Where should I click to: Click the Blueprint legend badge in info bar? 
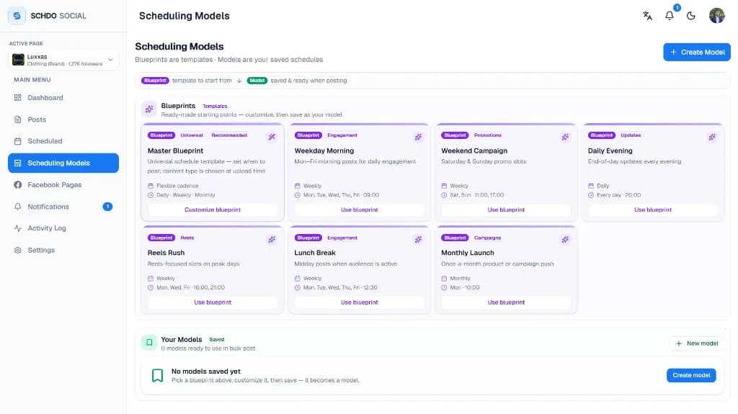point(155,81)
